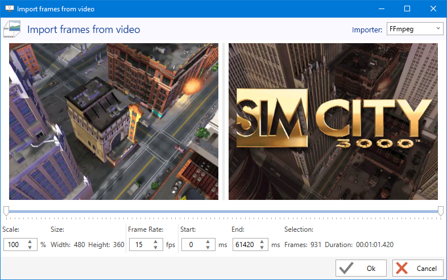Increase the Frame Rate with up arrow
Viewport: 447px width, 280px height.
pos(155,241)
